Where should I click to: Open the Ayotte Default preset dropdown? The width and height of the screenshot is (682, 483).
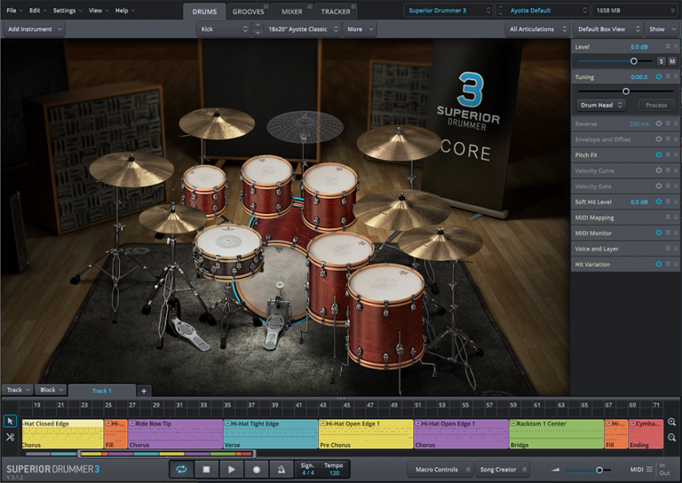[549, 10]
